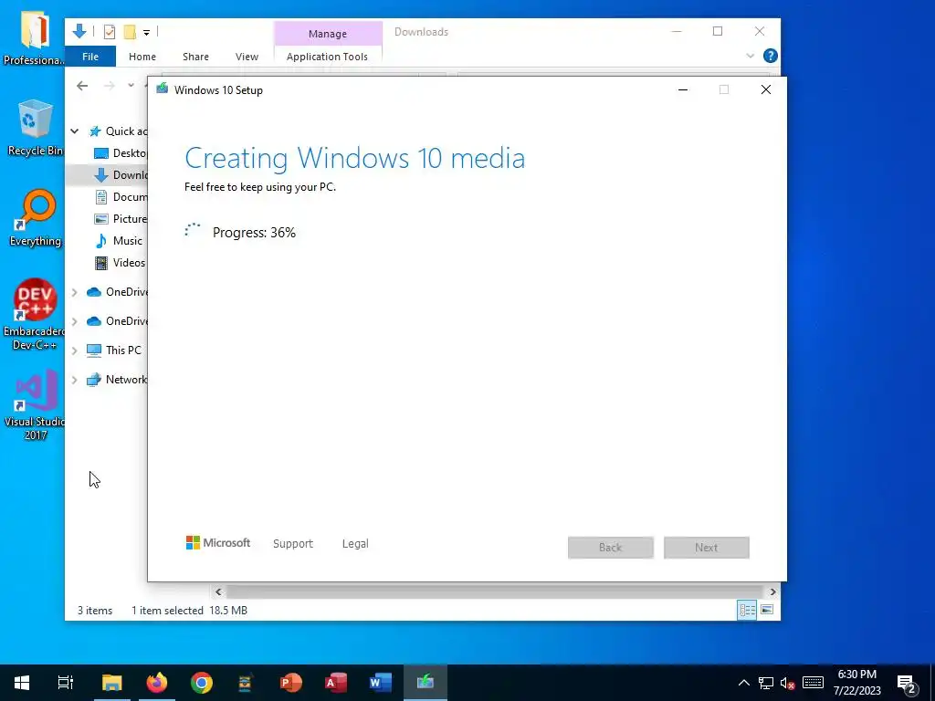Select Desktop in the navigation pane

click(x=120, y=153)
